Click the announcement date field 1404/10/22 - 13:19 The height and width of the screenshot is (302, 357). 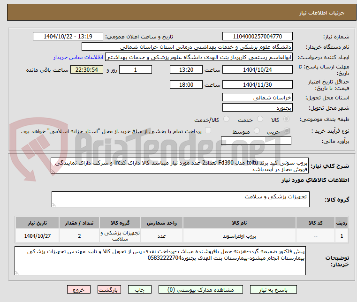point(68,36)
